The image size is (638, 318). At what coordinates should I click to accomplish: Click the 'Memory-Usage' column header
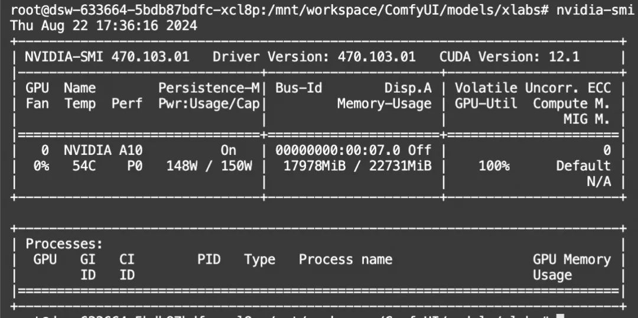click(x=385, y=103)
